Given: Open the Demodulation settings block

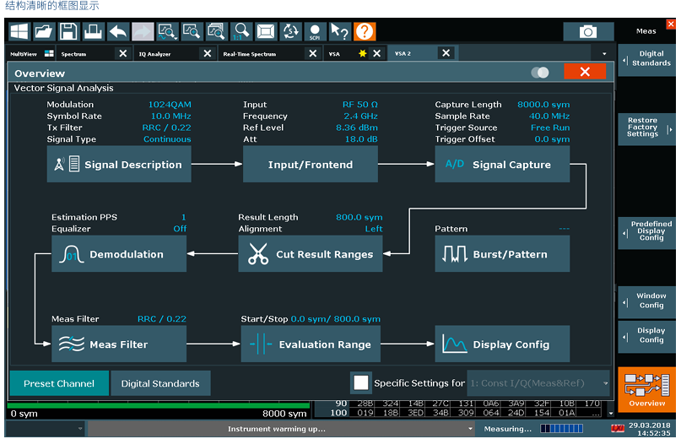Looking at the screenshot, I should click(119, 254).
